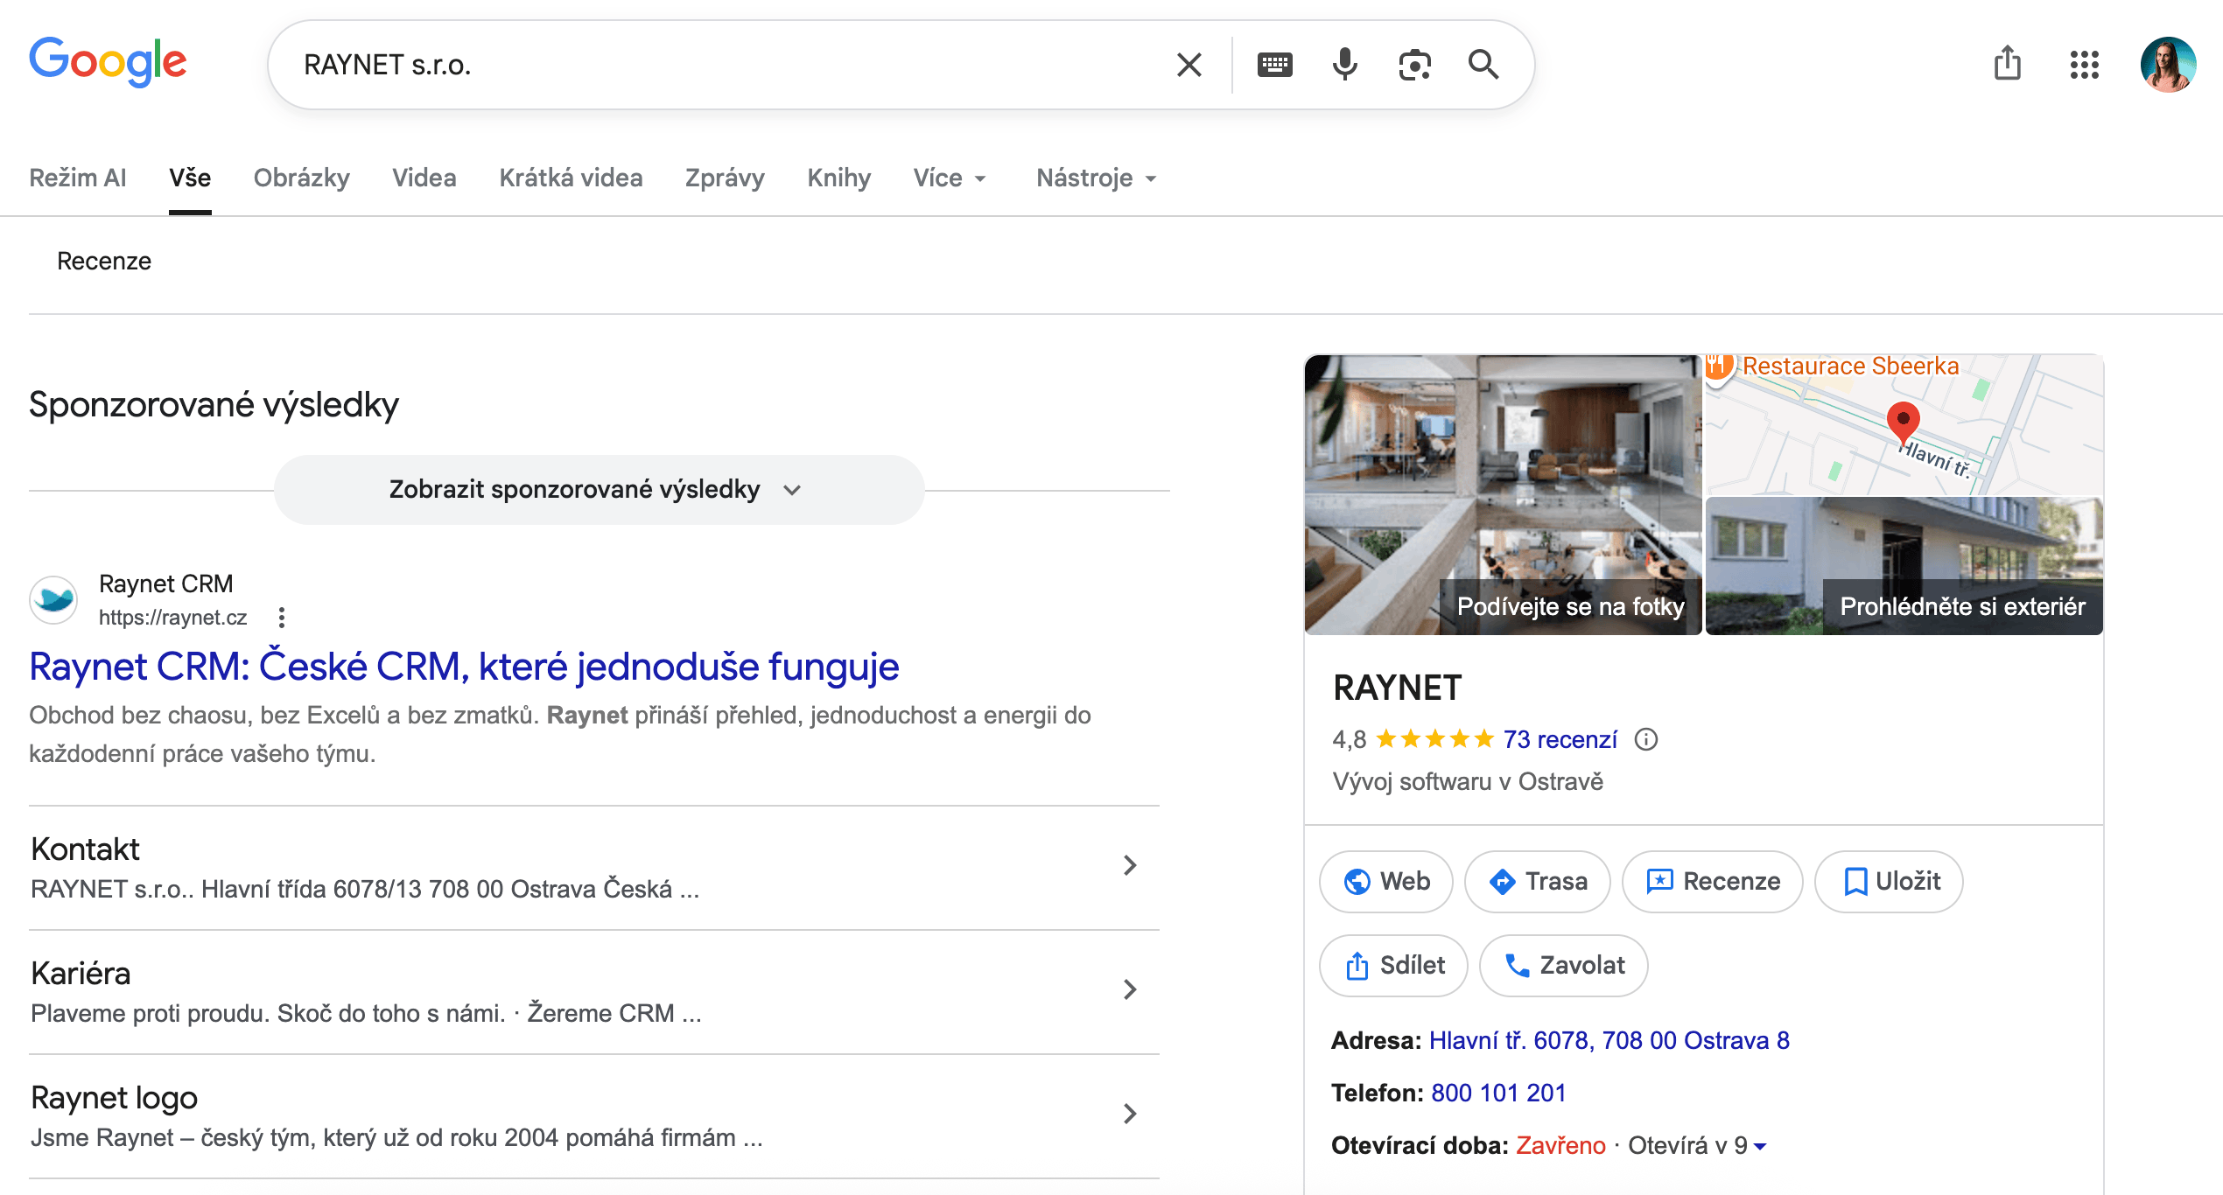Click the Raynet CRM site favicon

53,600
